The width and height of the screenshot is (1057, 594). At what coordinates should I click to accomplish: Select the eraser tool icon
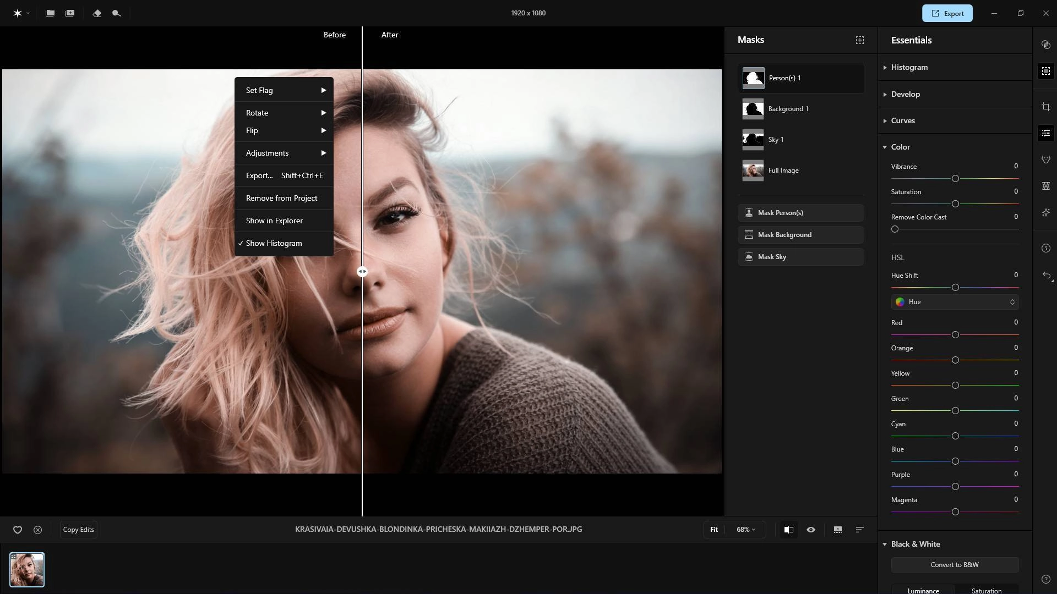pyautogui.click(x=97, y=13)
